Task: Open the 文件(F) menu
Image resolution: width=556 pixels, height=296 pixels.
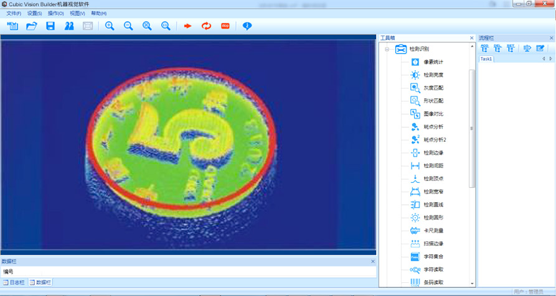Action: [13, 13]
